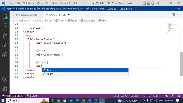Open the Source Control view
This screenshot has height=103, width=183.
pos(5,35)
